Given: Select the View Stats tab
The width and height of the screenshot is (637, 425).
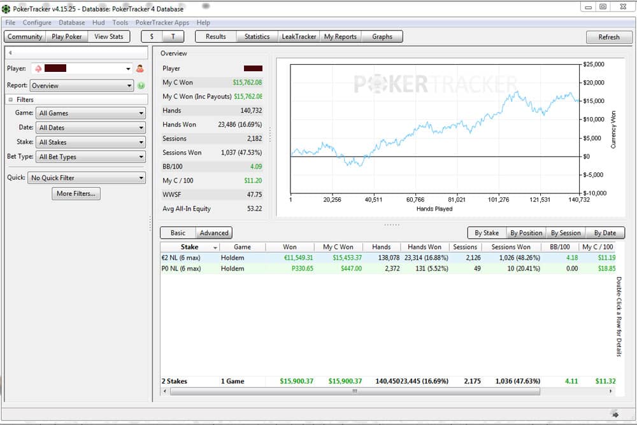Looking at the screenshot, I should point(109,36).
